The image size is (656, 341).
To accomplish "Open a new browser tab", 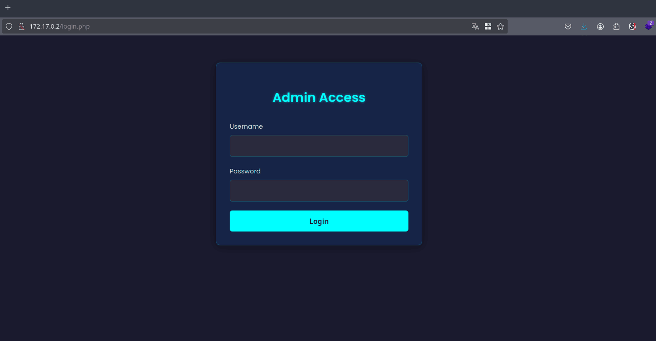I will coord(8,8).
